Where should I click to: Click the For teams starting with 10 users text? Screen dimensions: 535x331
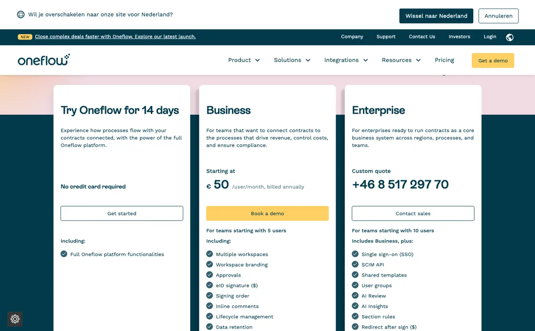[x=392, y=231]
